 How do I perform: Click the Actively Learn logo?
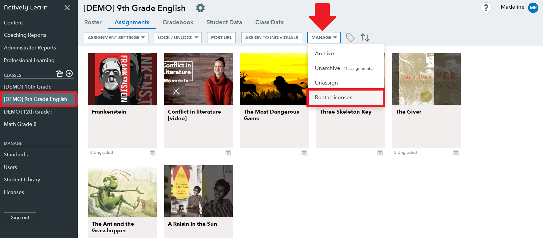point(26,8)
